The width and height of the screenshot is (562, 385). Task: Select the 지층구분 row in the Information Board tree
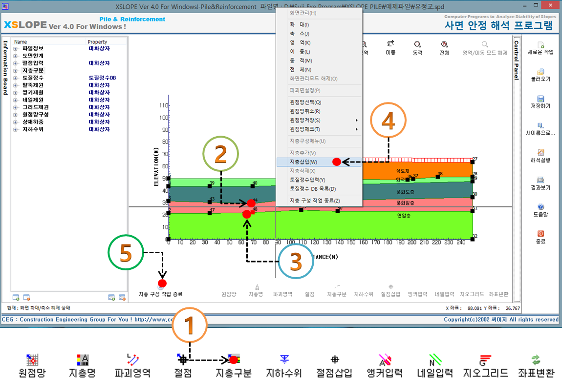pos(33,70)
